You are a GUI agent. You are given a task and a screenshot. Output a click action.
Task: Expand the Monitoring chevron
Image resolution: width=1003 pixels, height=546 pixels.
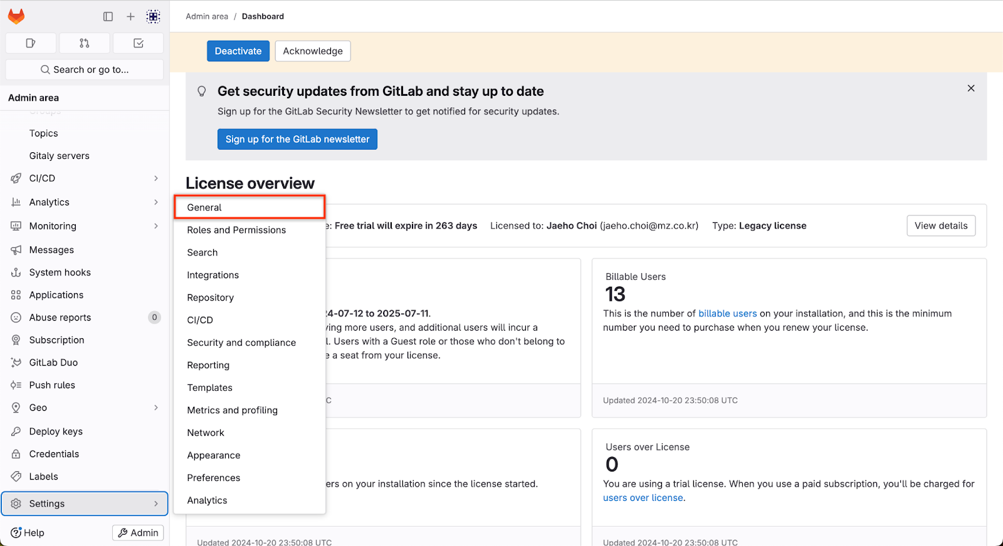(156, 226)
